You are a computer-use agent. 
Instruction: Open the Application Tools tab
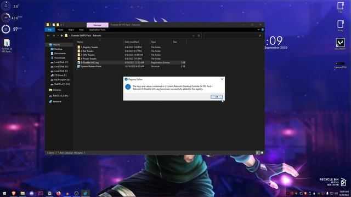coord(97,30)
